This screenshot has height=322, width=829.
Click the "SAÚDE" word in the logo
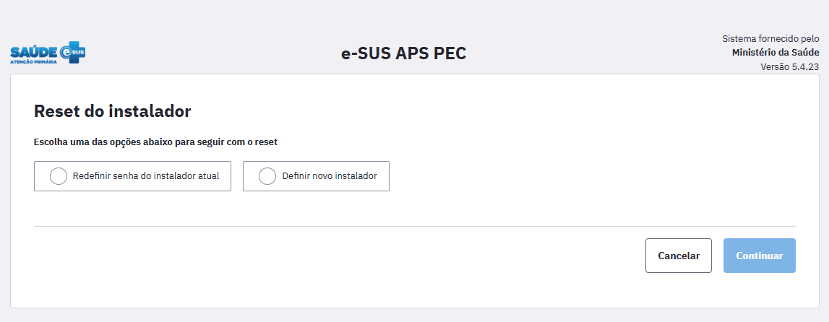click(x=33, y=51)
